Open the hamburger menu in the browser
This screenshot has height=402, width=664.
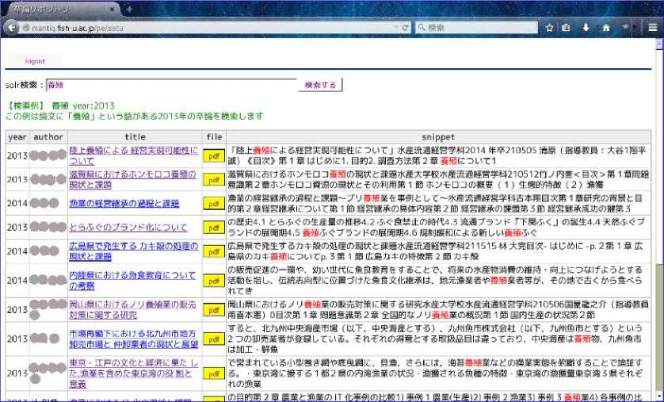tap(652, 28)
